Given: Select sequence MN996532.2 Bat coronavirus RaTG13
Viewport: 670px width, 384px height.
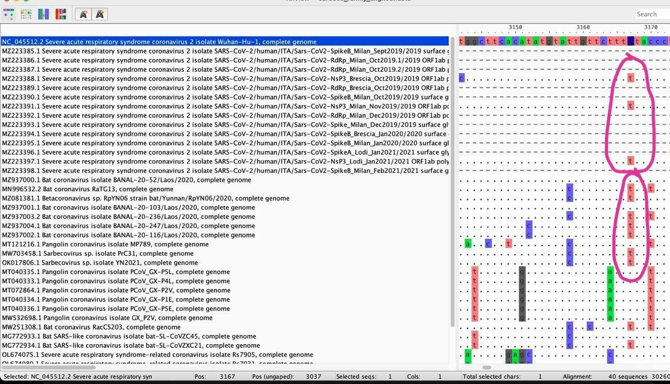Looking at the screenshot, I should (x=225, y=189).
